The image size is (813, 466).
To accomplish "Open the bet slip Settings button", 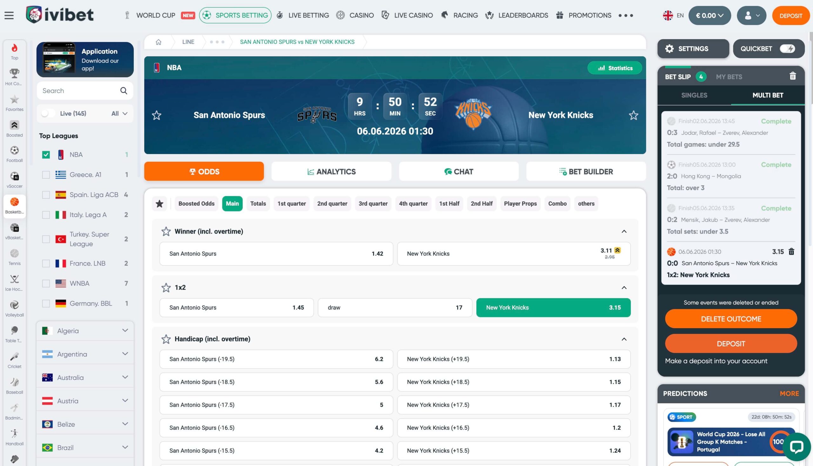I will coord(693,49).
